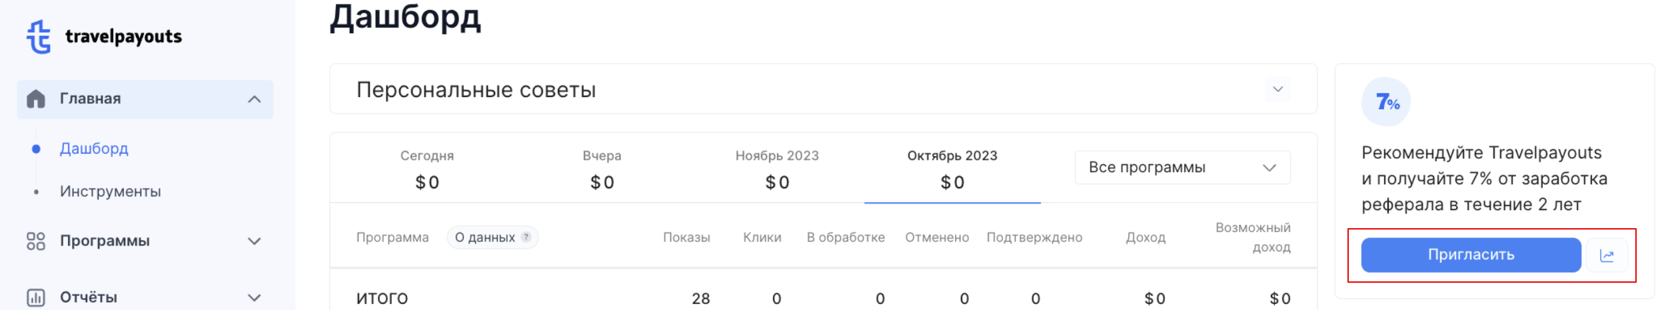
Task: Select the Вчера earnings tab
Action: pos(602,169)
